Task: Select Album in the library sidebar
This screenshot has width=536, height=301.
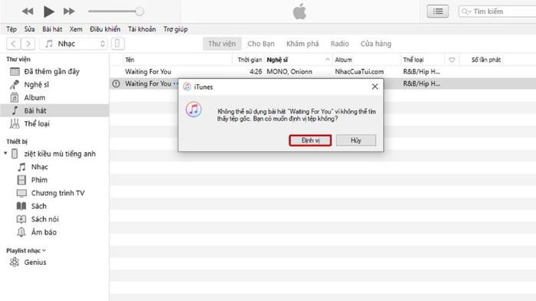Action: (54, 97)
